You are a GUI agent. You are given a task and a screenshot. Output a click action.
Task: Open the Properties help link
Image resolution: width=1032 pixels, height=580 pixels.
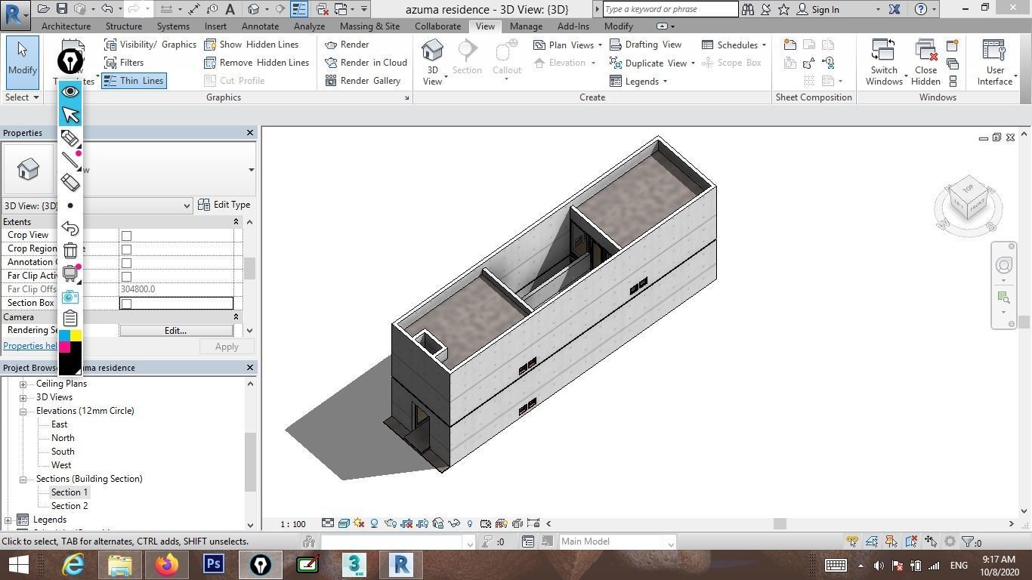point(29,346)
